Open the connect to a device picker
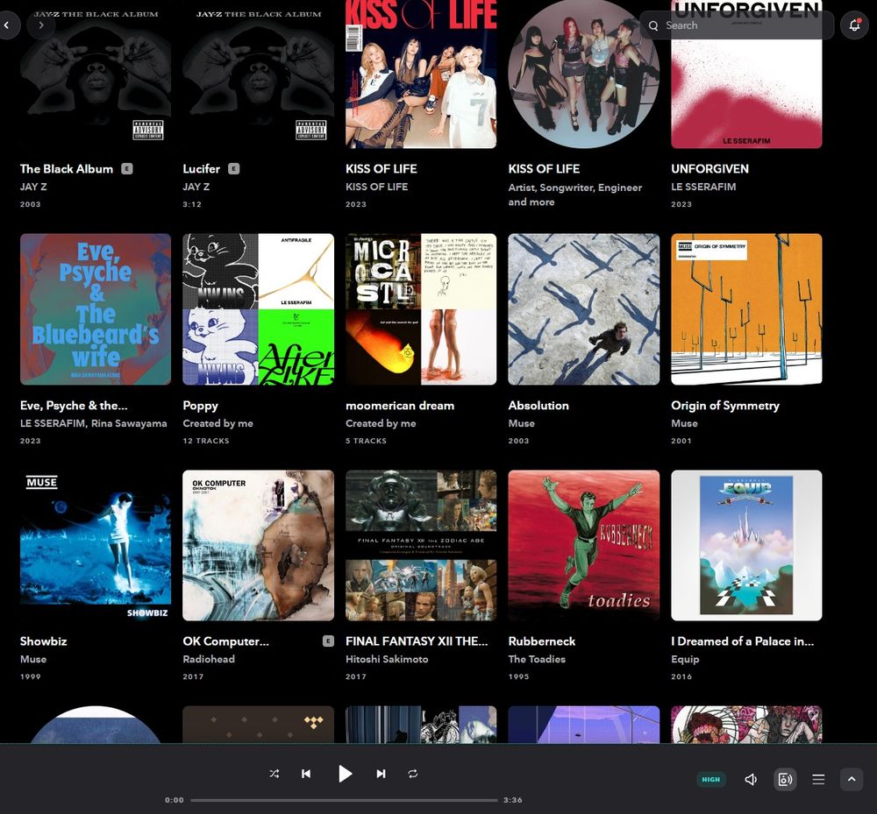The width and height of the screenshot is (877, 814). (785, 779)
